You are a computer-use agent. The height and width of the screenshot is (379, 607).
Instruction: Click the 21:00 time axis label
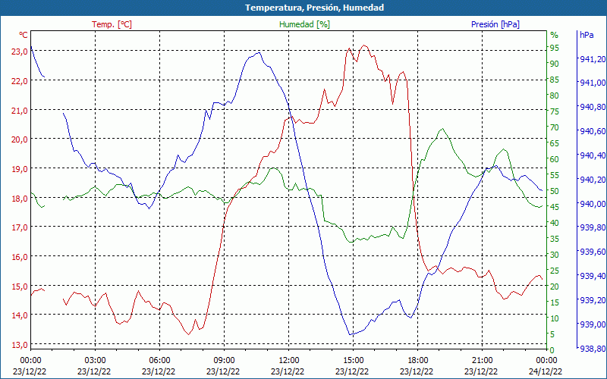coord(483,361)
